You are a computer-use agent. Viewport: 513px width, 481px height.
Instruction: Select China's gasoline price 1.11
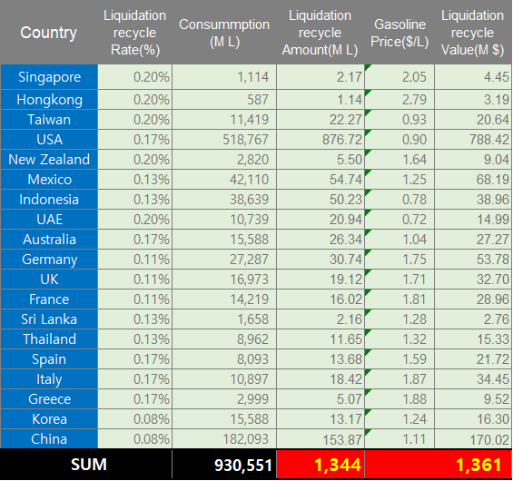tap(400, 439)
